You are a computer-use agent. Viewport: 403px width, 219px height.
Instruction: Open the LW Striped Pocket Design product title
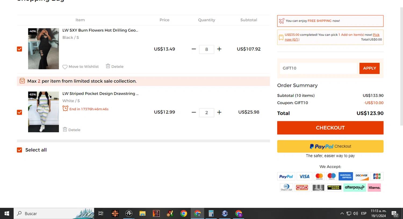100,93
